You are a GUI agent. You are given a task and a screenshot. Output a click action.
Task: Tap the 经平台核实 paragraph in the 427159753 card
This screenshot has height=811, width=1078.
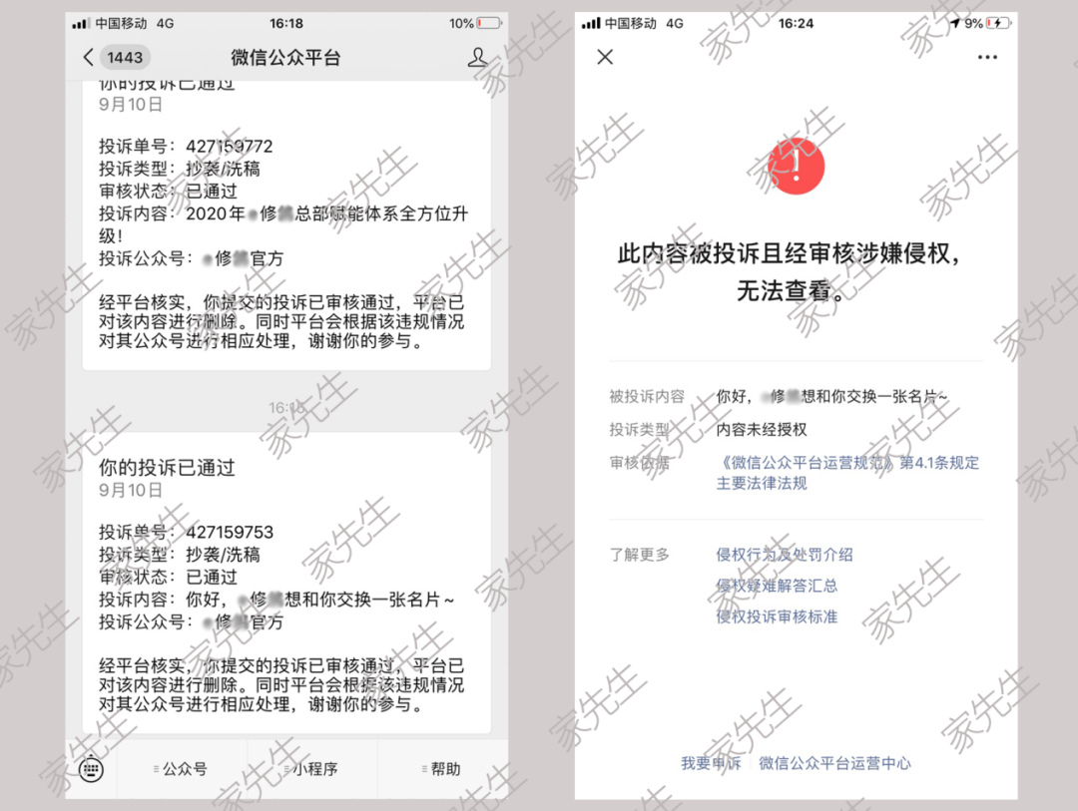pyautogui.click(x=281, y=685)
